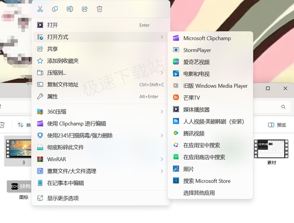This screenshot has width=294, height=223.
Task: Open with 旧版 Windows Media Player
Action: click(210, 86)
